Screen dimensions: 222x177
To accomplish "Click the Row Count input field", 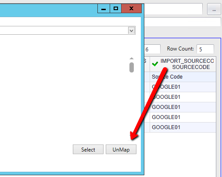I will coord(205,49).
